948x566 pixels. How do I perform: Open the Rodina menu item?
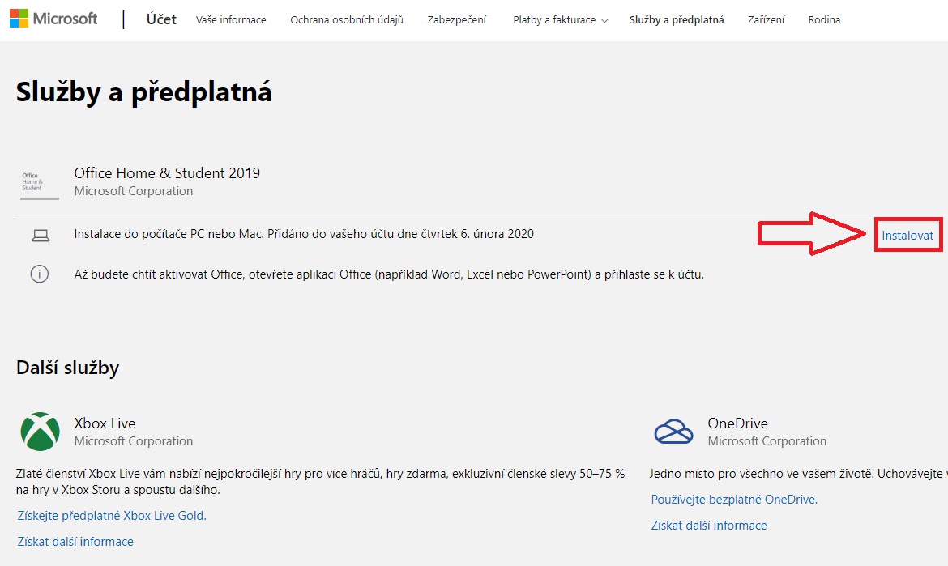824,20
